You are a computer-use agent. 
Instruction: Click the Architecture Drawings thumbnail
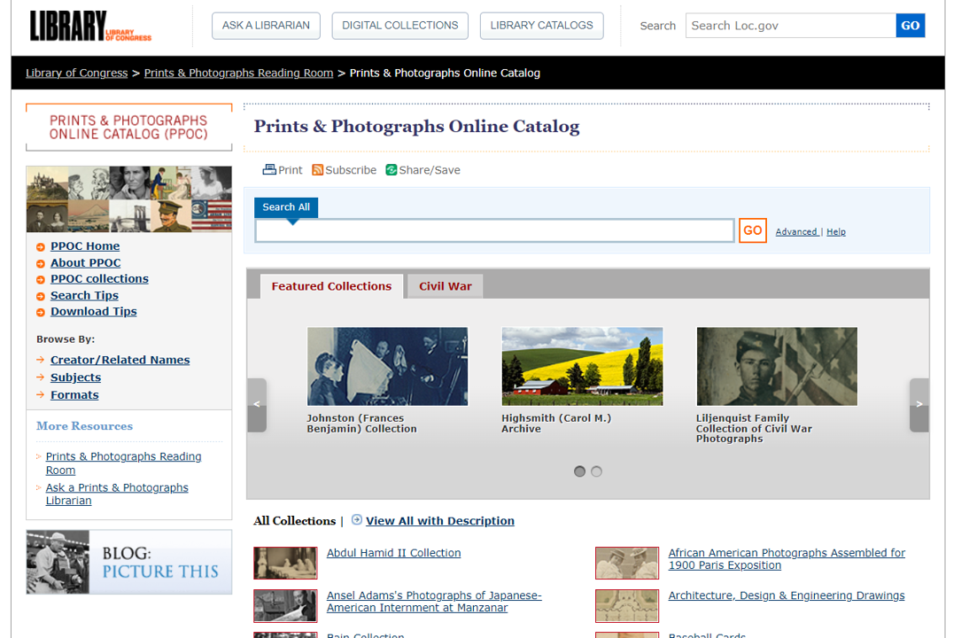pos(626,605)
